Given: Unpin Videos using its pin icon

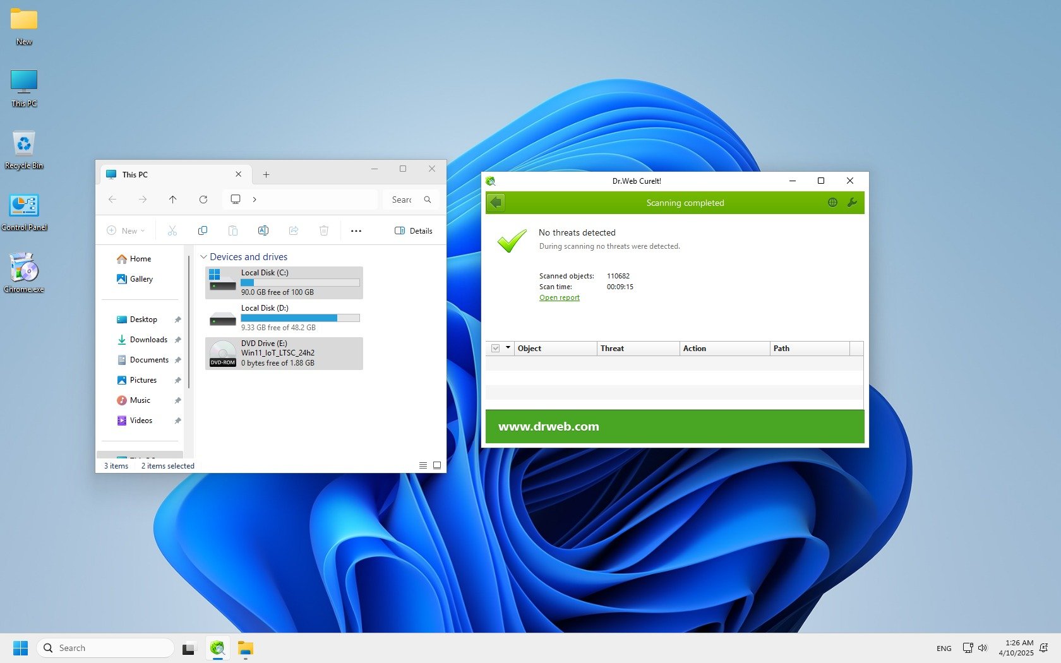Looking at the screenshot, I should 177,421.
